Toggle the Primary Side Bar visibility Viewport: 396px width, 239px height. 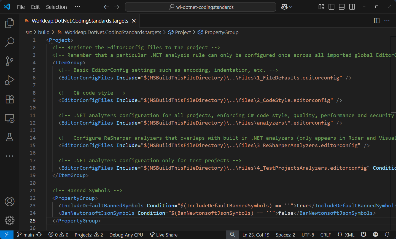(331, 7)
